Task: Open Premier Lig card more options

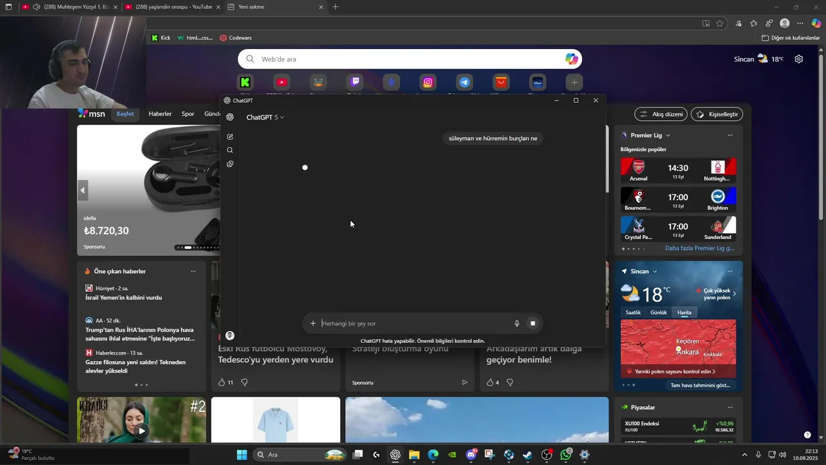Action: pyautogui.click(x=730, y=136)
